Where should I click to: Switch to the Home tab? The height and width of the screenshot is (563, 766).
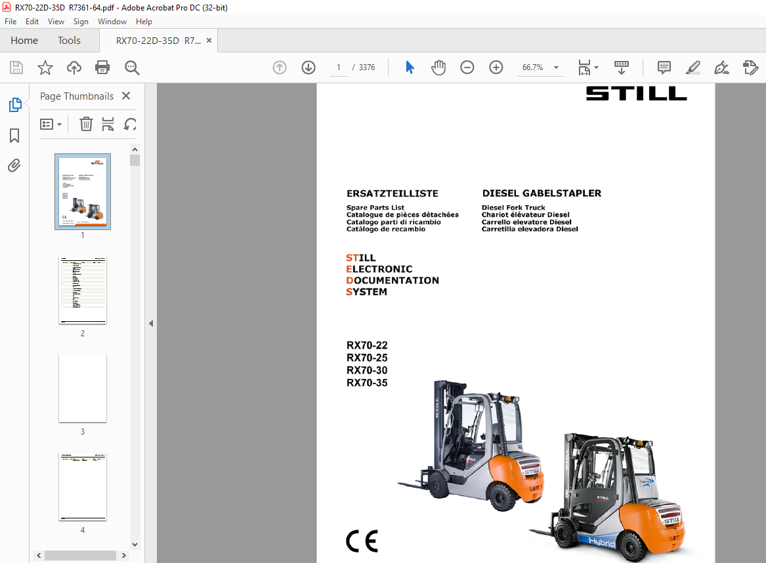(x=24, y=41)
